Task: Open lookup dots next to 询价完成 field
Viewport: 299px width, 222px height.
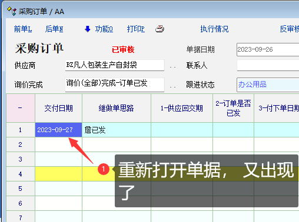Action: tap(172, 87)
